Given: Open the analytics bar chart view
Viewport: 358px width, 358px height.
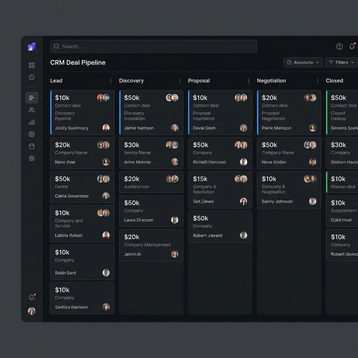Looking at the screenshot, I should tap(31, 122).
